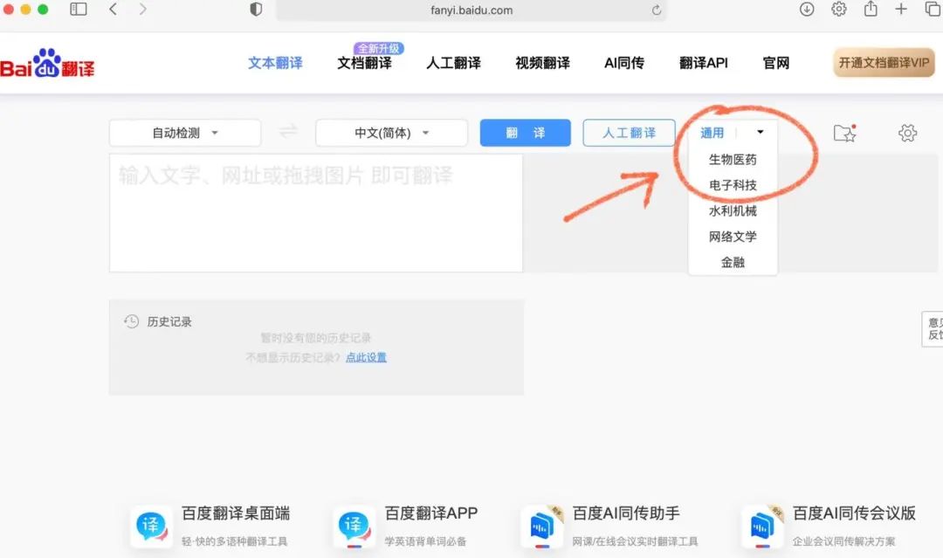943x558 pixels.
Task: Open the 自动检测 source language dropdown
Action: pos(185,133)
